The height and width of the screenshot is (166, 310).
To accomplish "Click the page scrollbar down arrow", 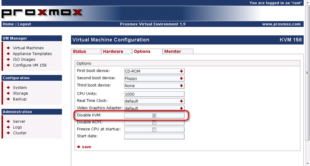I will pos(308,164).
